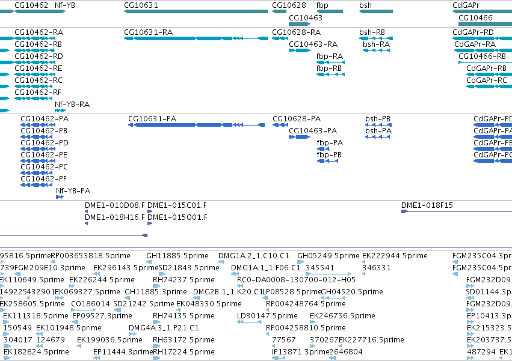Select EST label GH11885.5prime

point(177,256)
